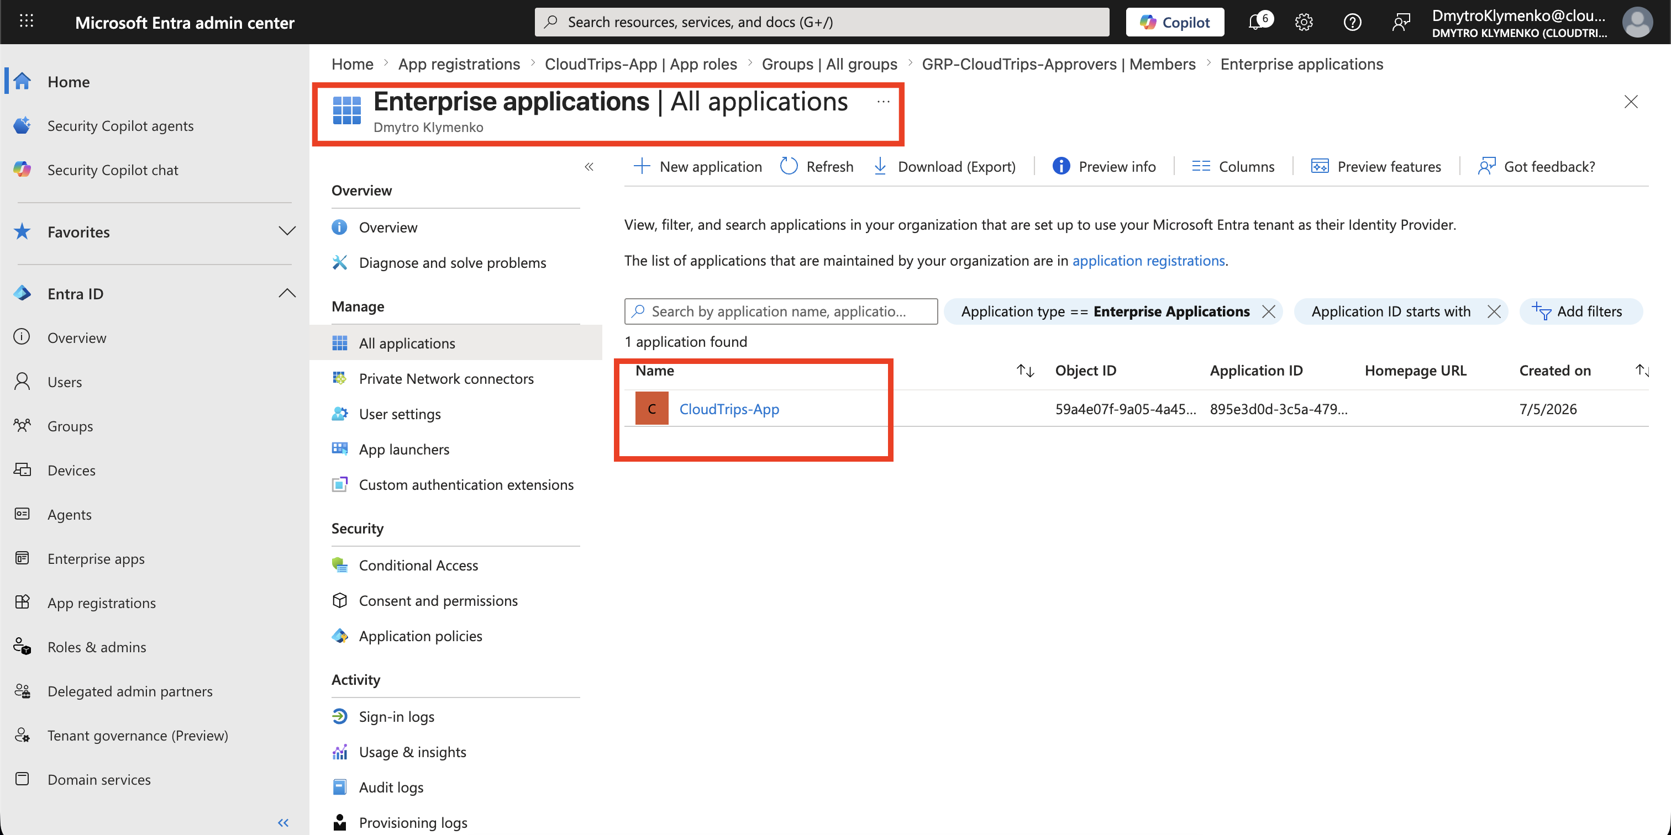The height and width of the screenshot is (835, 1671).
Task: Click Download (Export)
Action: coord(944,167)
